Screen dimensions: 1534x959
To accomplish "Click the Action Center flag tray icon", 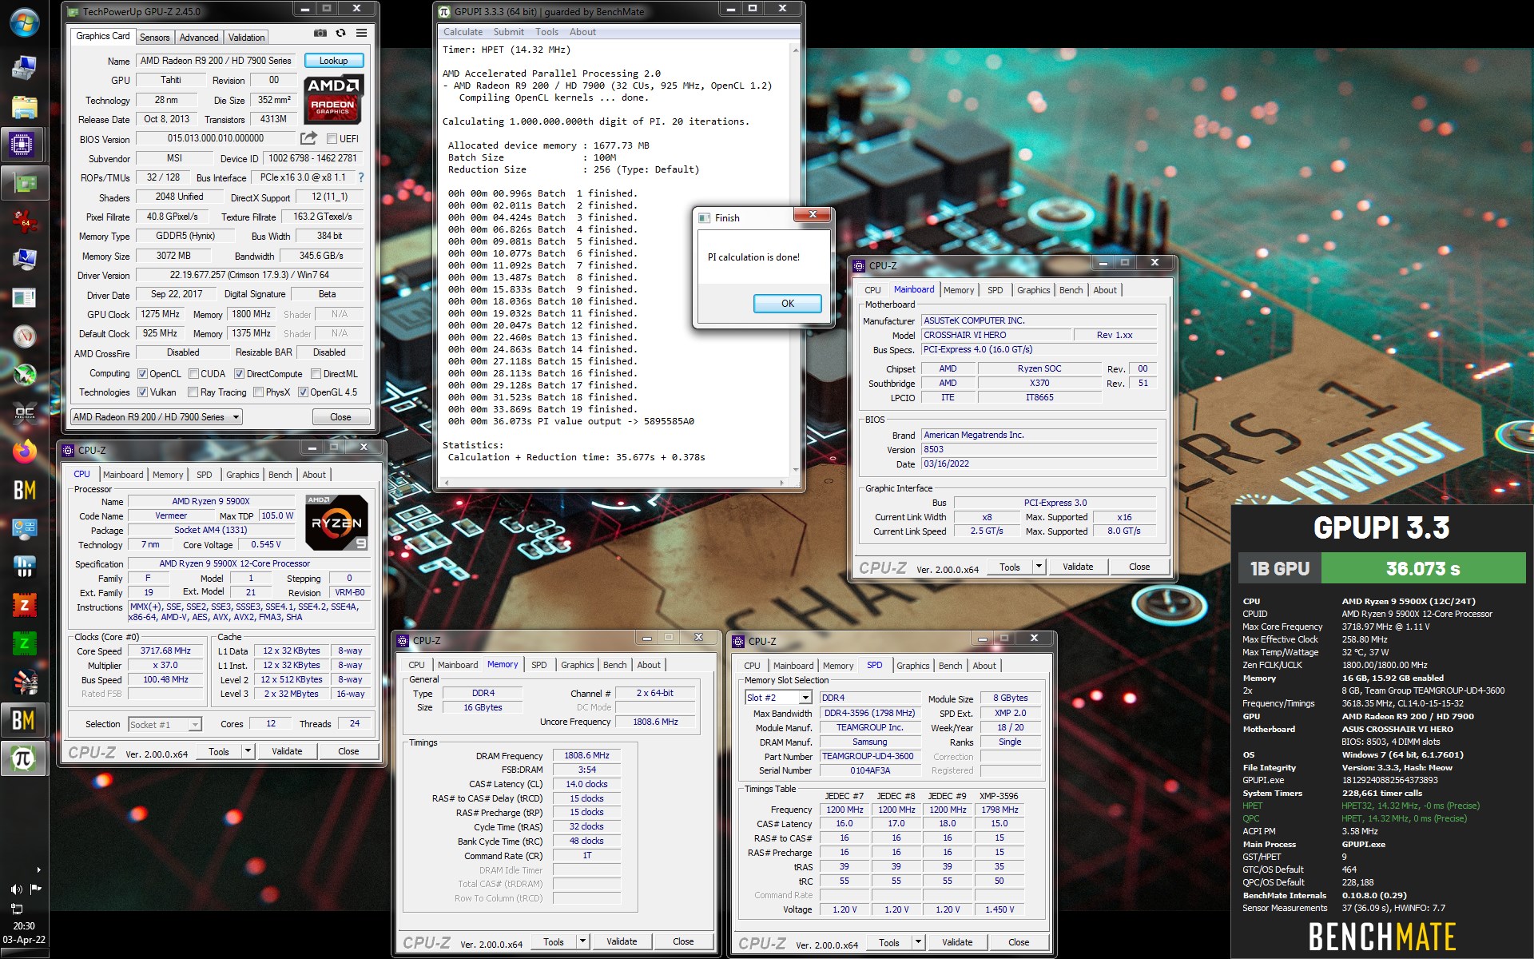I will (x=35, y=889).
